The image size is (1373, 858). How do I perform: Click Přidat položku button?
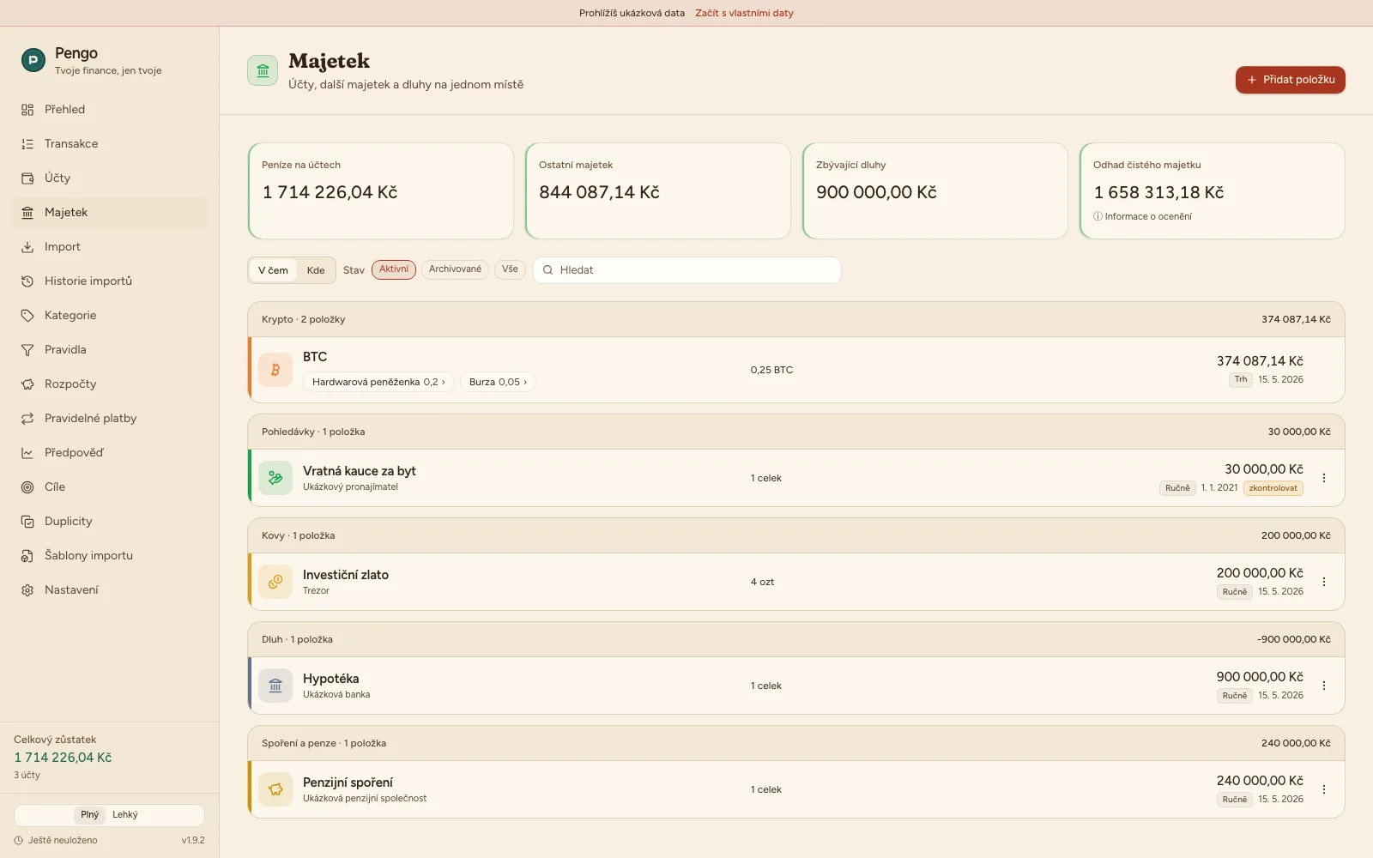1291,80
